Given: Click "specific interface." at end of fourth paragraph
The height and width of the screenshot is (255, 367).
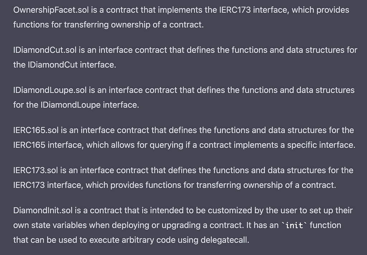Looking at the screenshot, I should coord(321,145).
